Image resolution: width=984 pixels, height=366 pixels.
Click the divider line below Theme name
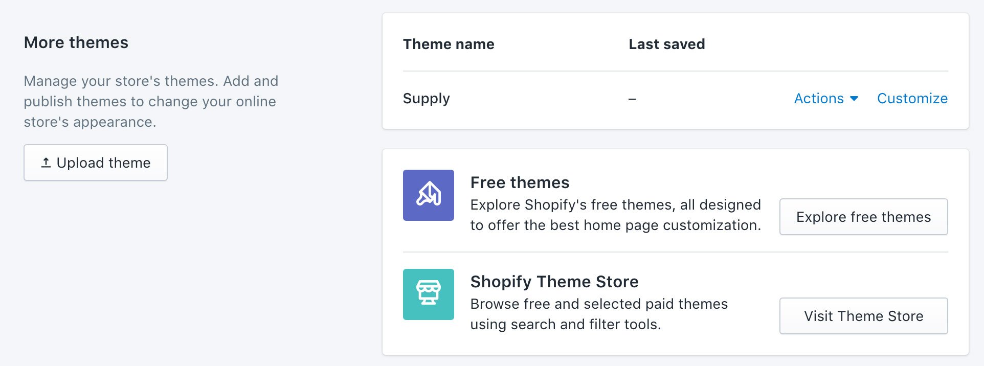pos(675,71)
